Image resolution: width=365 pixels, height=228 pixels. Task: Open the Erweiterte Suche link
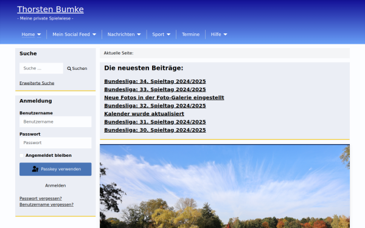(x=36, y=83)
